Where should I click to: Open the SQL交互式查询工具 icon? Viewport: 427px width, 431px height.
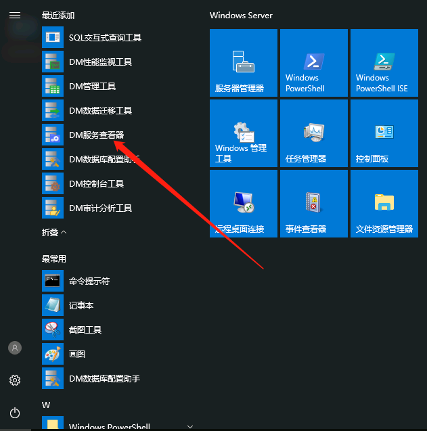[x=53, y=37]
